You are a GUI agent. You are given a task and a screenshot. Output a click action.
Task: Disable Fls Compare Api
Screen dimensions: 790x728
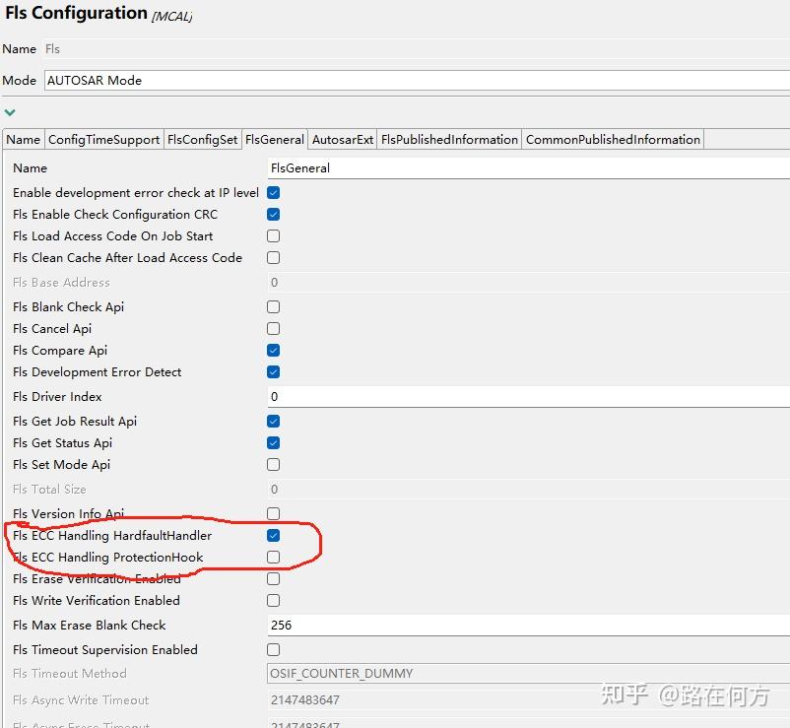point(272,350)
